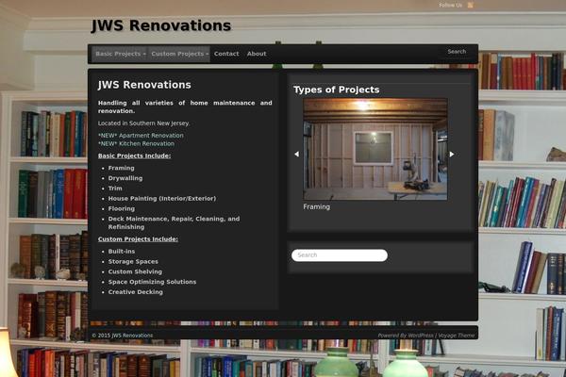The height and width of the screenshot is (377, 566).
Task: Click the sidebar Search input box
Action: coord(340,255)
